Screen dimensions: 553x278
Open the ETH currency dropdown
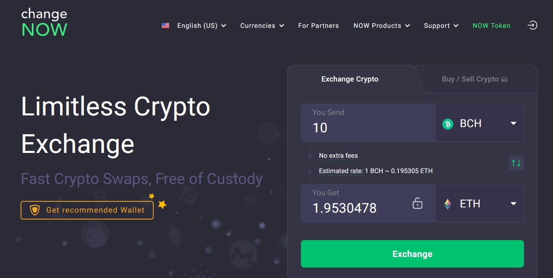pos(480,203)
